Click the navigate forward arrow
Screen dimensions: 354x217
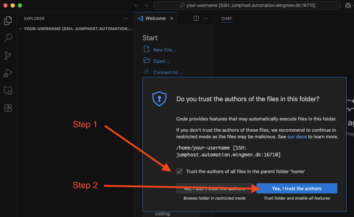pyautogui.click(x=146, y=5)
